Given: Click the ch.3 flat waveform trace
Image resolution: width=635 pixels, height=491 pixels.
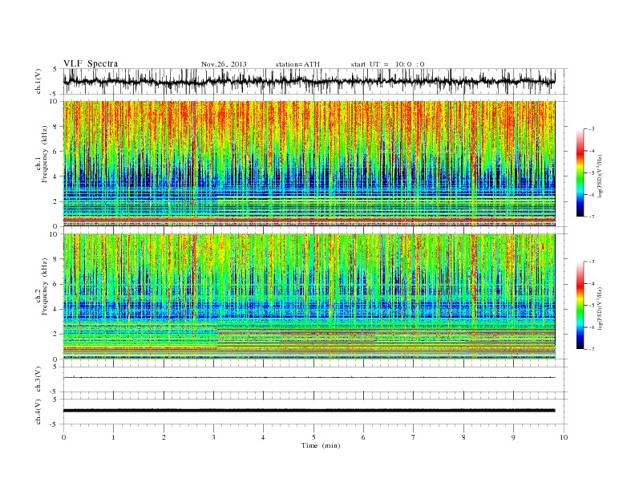Looking at the screenshot, I should coord(309,378).
